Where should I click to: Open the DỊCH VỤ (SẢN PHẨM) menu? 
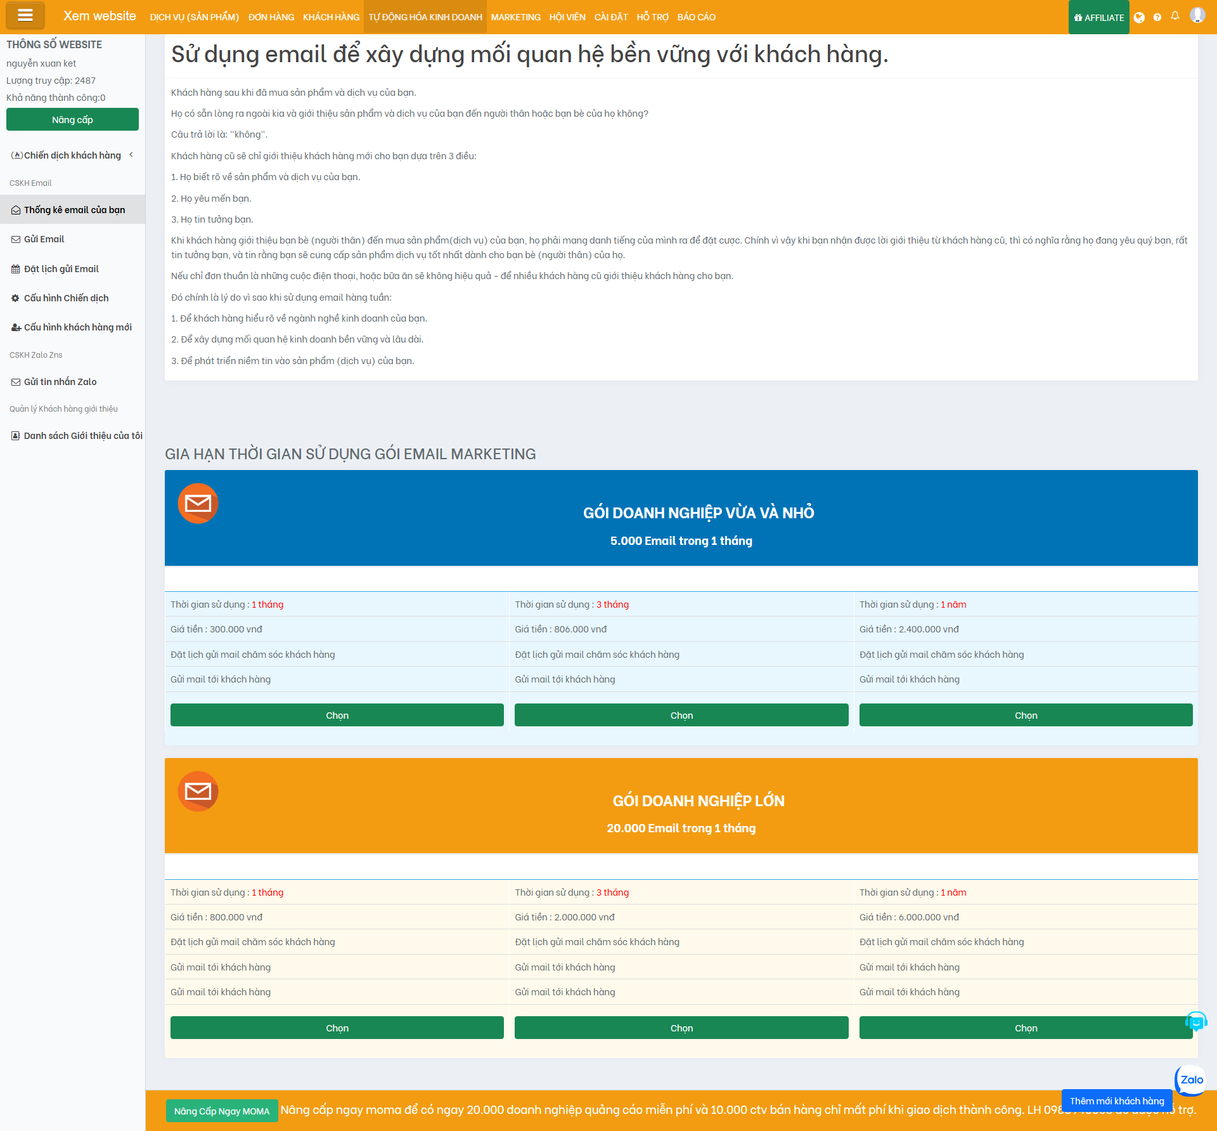pos(194,17)
